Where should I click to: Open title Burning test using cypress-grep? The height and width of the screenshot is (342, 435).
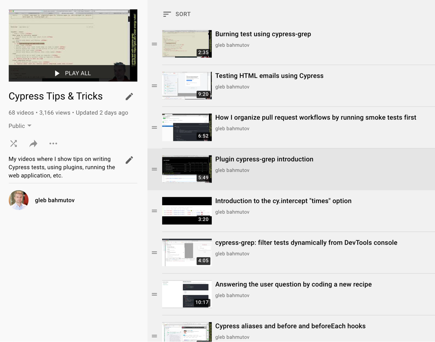pos(263,34)
